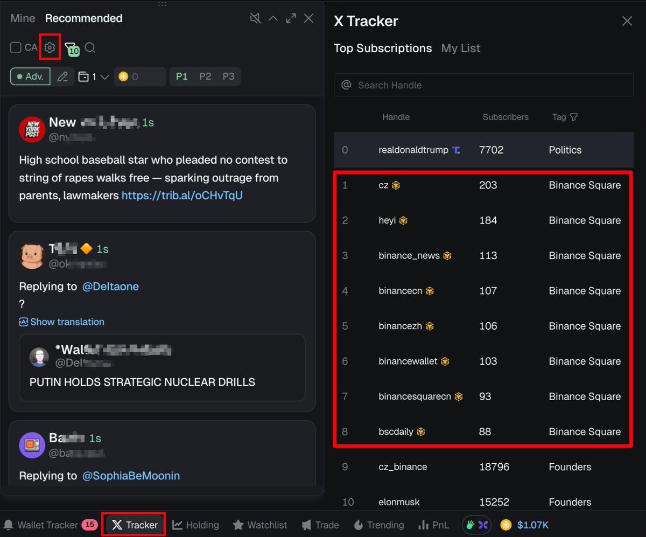Open the wallet selector dropdown showing 1
The width and height of the screenshot is (646, 537).
(94, 77)
